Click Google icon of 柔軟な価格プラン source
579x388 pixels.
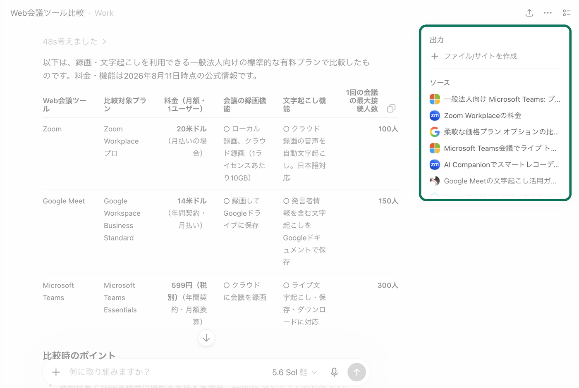pyautogui.click(x=435, y=132)
